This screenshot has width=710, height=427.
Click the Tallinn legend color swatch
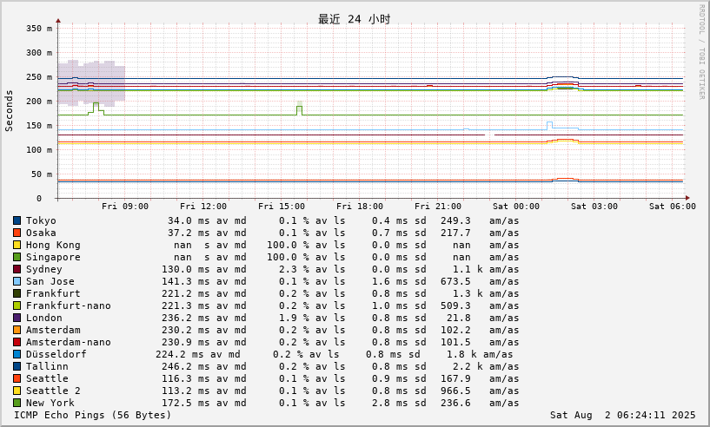point(17,367)
